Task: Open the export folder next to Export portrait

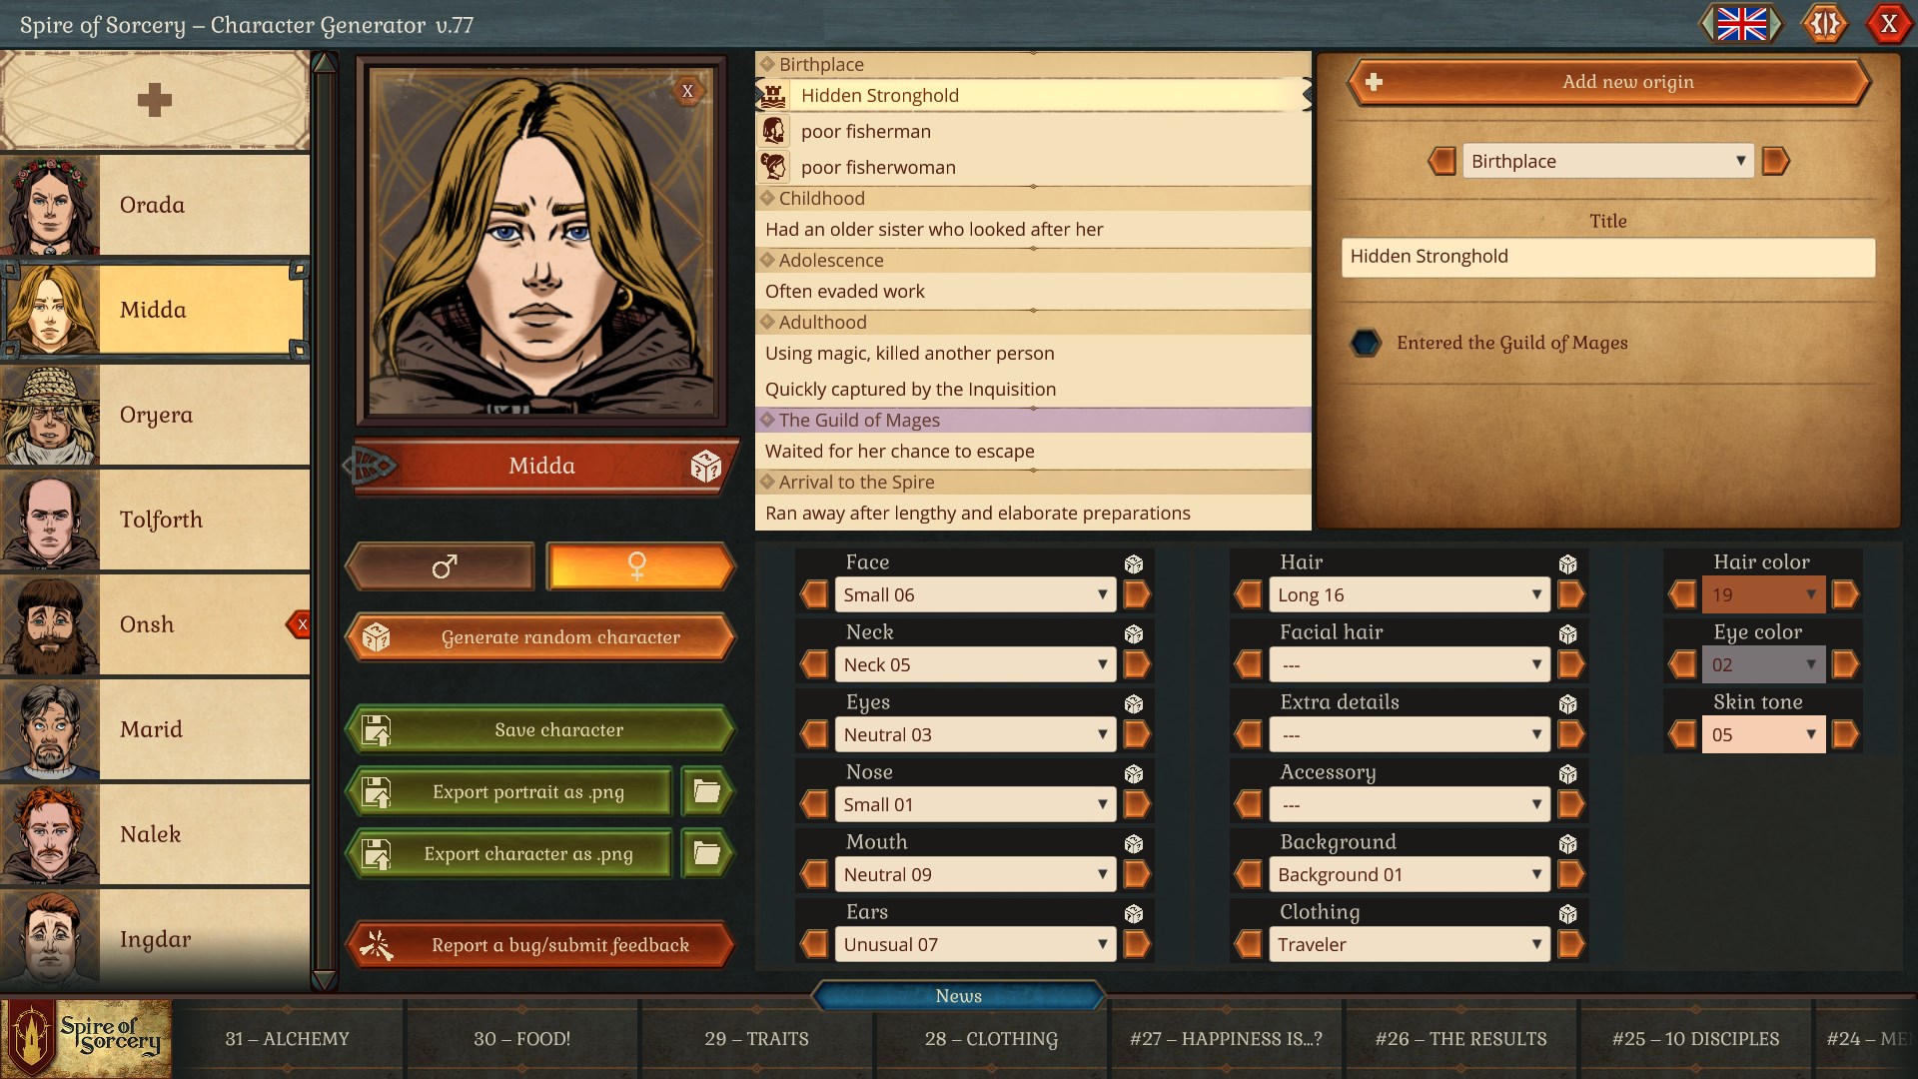Action: (x=706, y=791)
